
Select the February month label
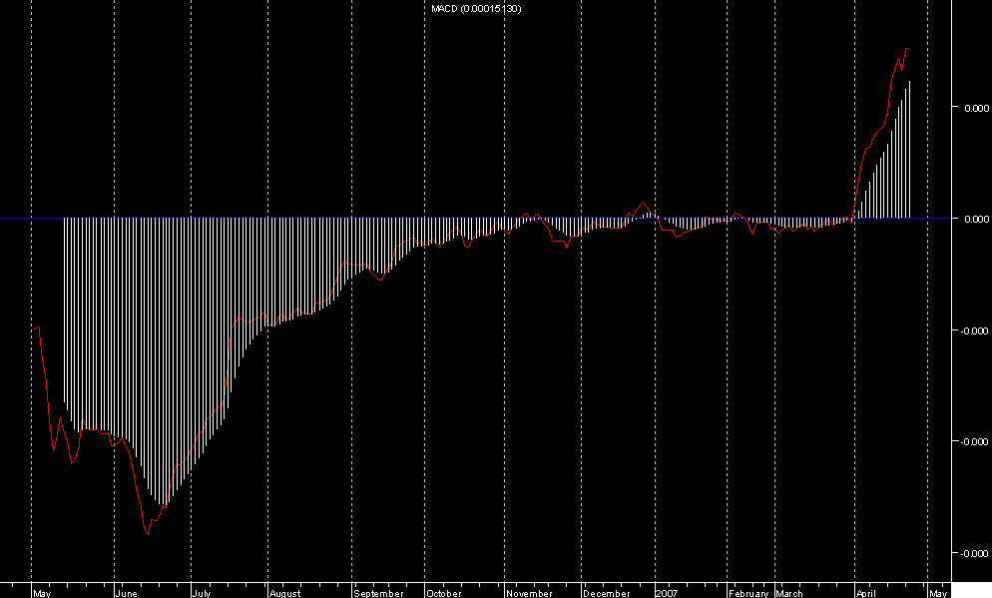click(x=748, y=594)
